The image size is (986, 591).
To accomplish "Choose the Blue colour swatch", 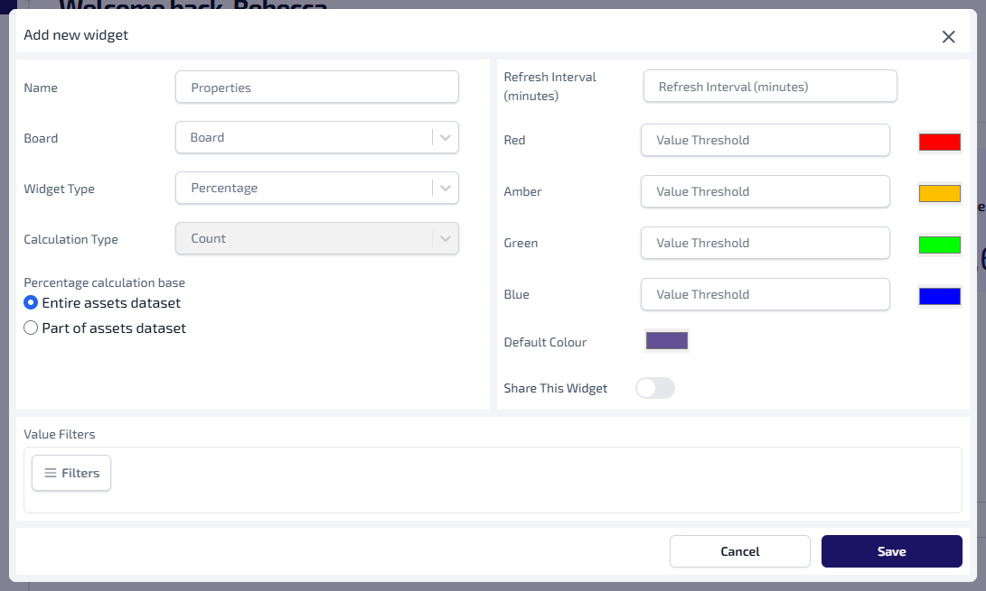I will point(939,296).
